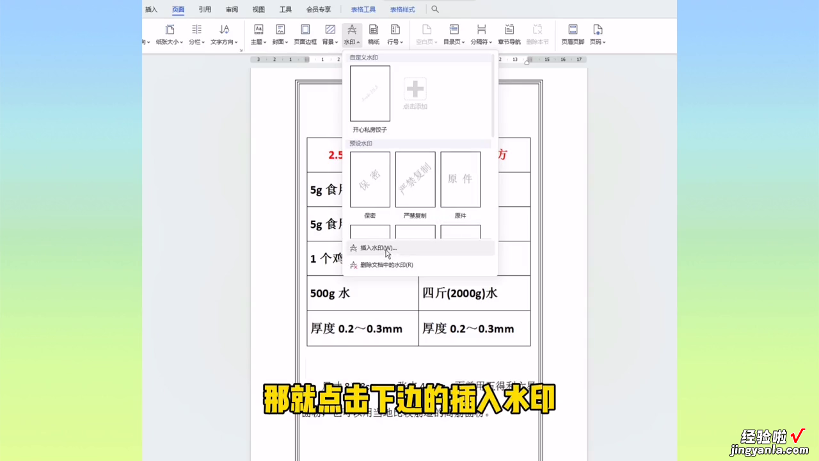Switch to the 视图 View tab

[x=258, y=10]
